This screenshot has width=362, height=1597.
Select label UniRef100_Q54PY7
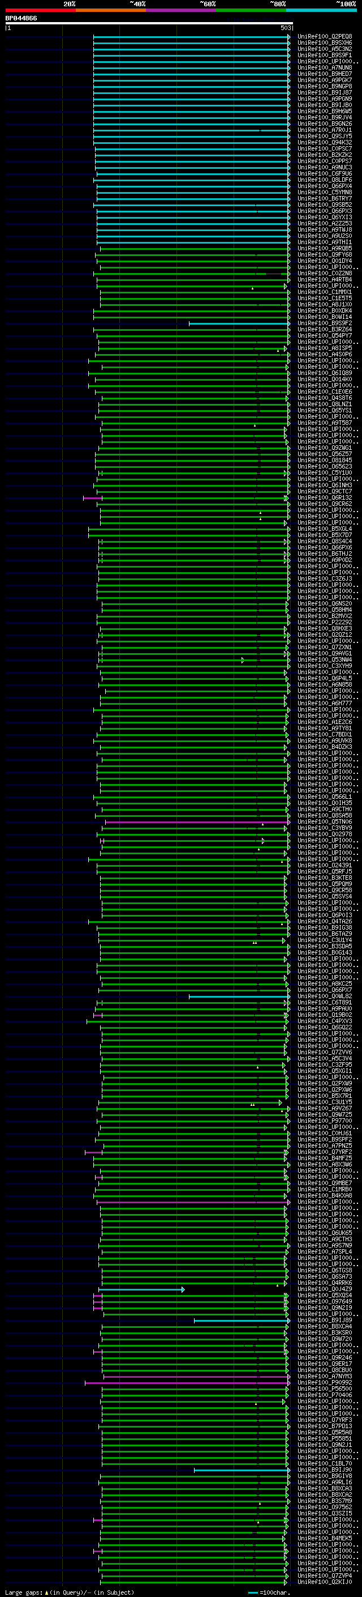(x=325, y=336)
